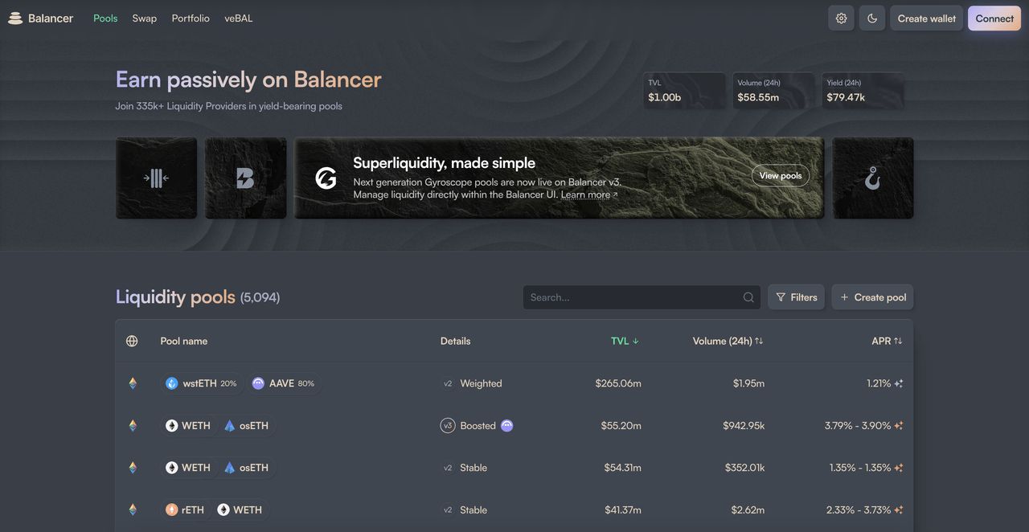Click the $352.01k volume value
Image resolution: width=1029 pixels, height=532 pixels.
pyautogui.click(x=744, y=468)
